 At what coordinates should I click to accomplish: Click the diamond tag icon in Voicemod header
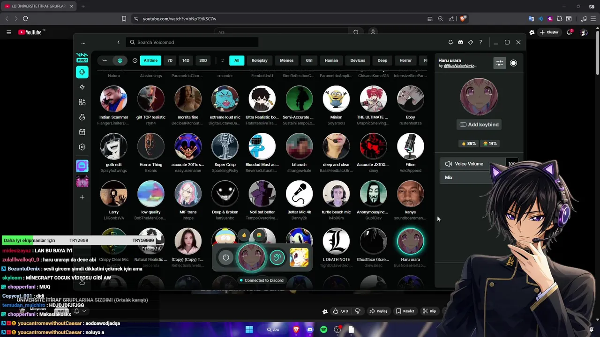coord(471,42)
